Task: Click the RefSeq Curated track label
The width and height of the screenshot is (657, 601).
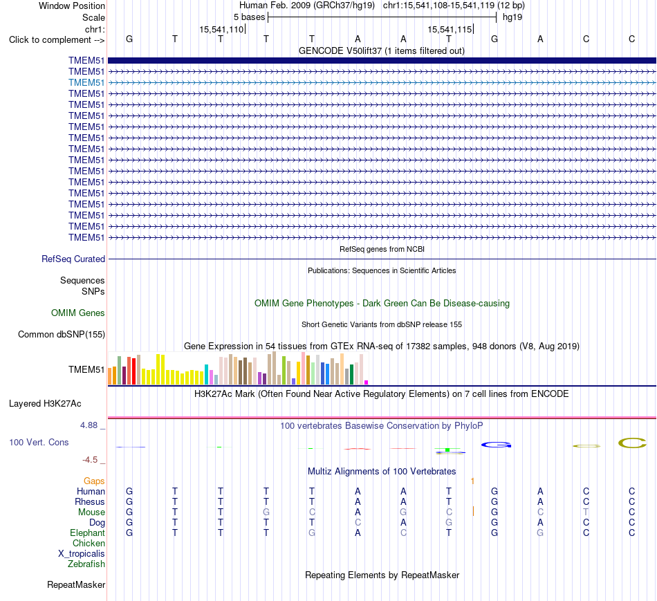Action: point(73,259)
